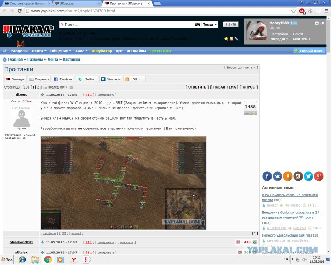The width and height of the screenshot is (331, 265).
Task: Open the RSS feed icon in header
Action: pos(231,39)
